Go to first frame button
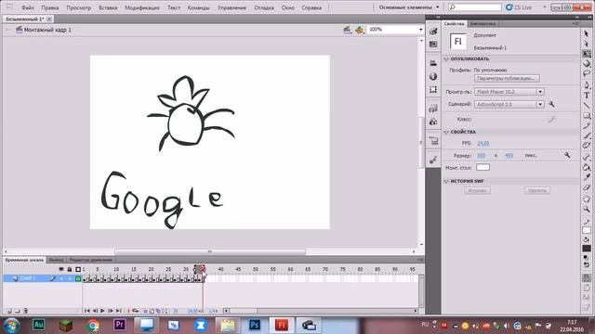The height and width of the screenshot is (334, 595). coord(87,311)
